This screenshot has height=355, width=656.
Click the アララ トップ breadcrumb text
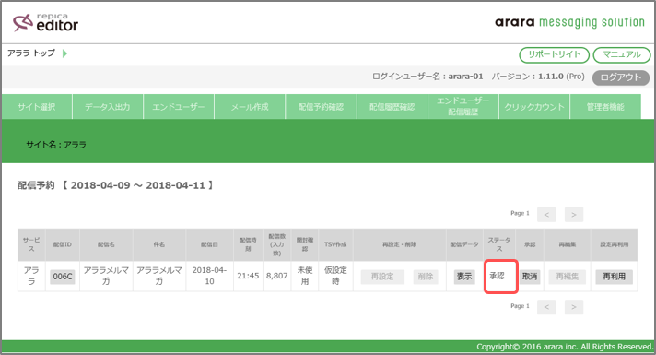pyautogui.click(x=31, y=53)
